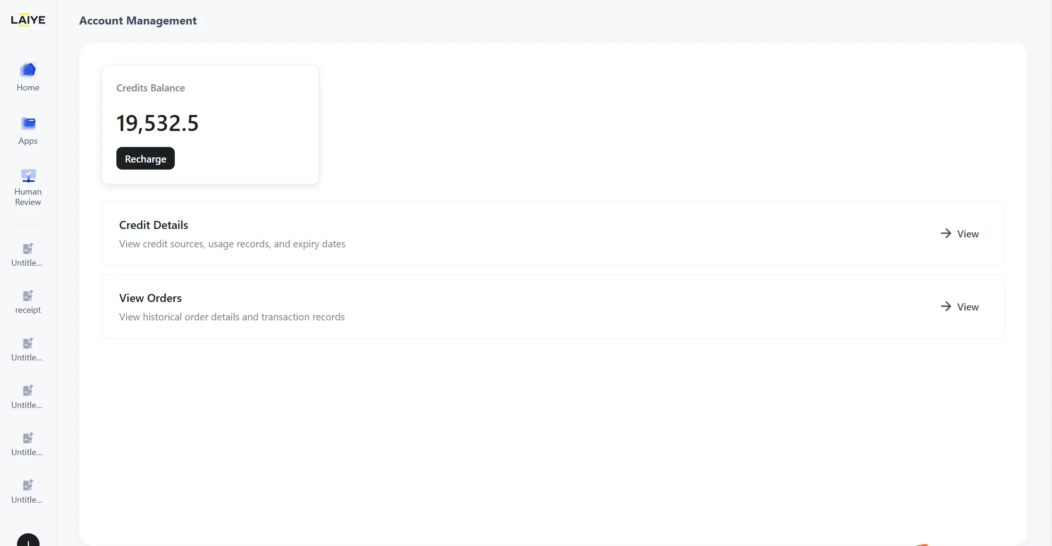The image size is (1052, 546).
Task: Open Human Review icon in sidebar
Action: 28,176
